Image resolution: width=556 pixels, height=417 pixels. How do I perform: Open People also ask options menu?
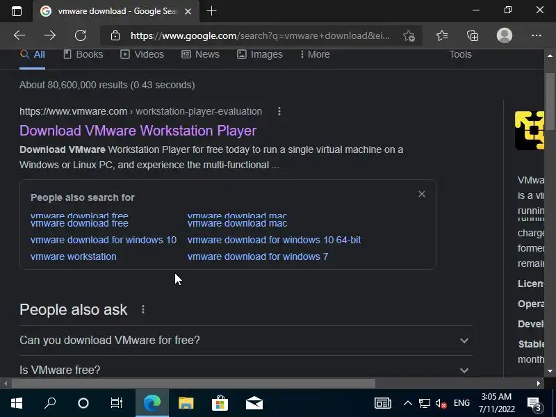tap(143, 309)
